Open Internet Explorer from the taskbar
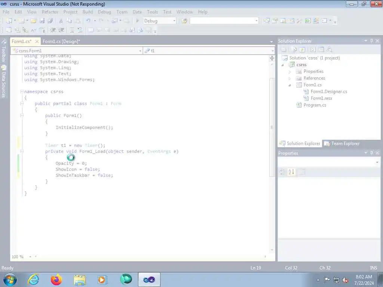 33,280
